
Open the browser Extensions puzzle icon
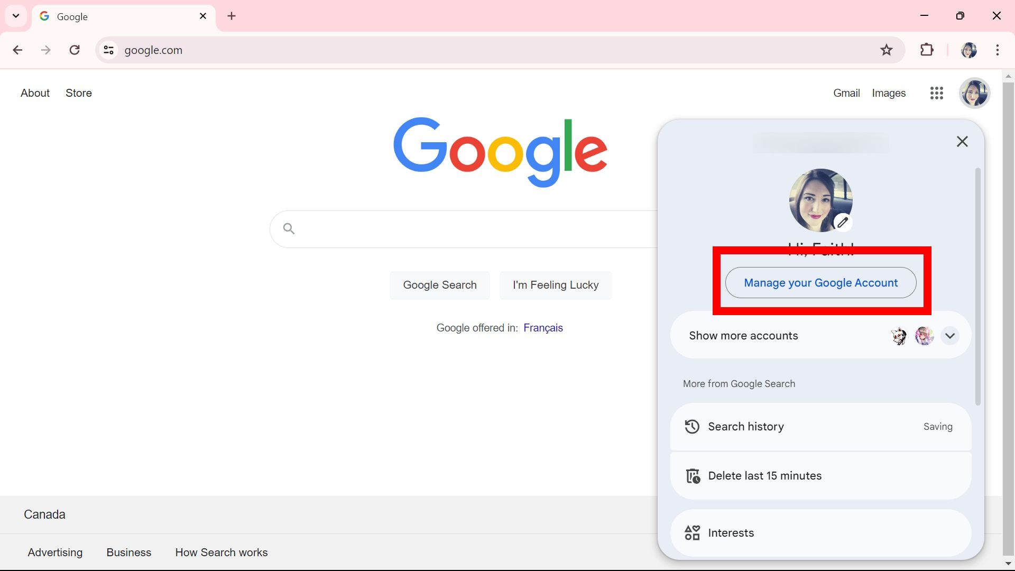click(927, 50)
